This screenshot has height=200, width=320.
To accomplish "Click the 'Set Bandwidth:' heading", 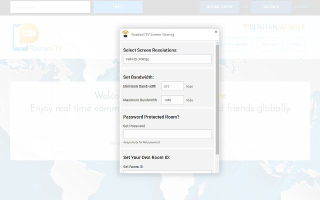I will (x=138, y=77).
